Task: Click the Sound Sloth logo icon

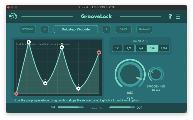Action: pos(13,16)
